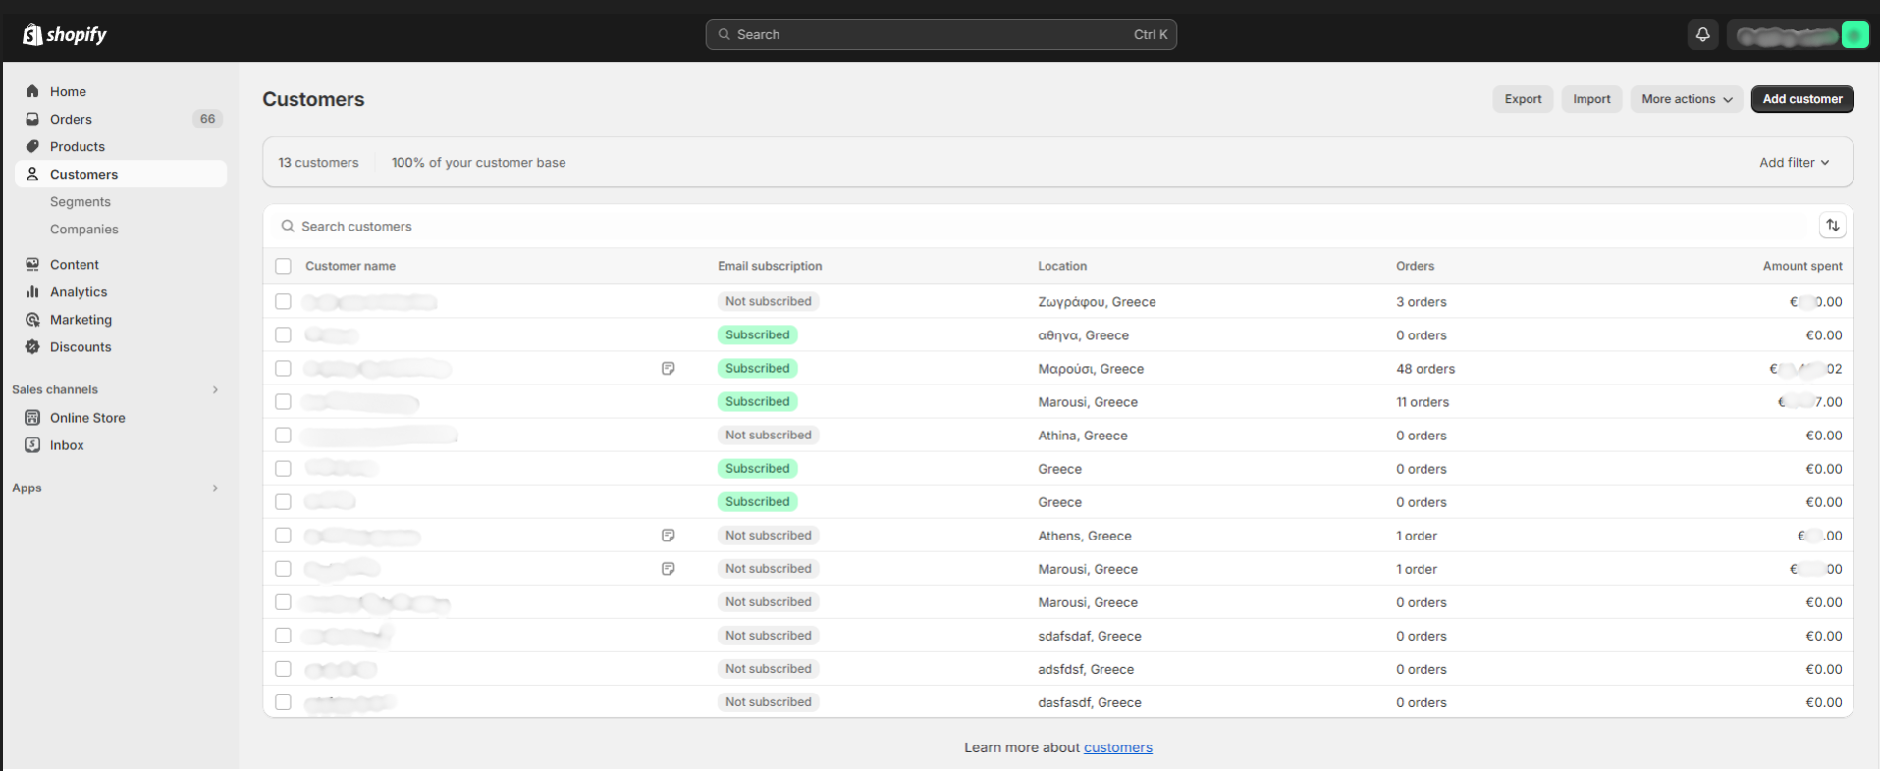Click the Customer name column header
Screen dimensions: 1880x771
point(350,266)
